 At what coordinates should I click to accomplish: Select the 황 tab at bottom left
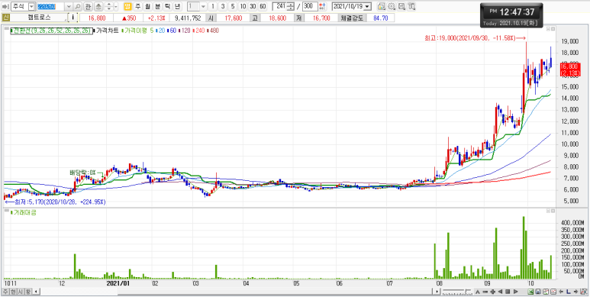point(28,292)
